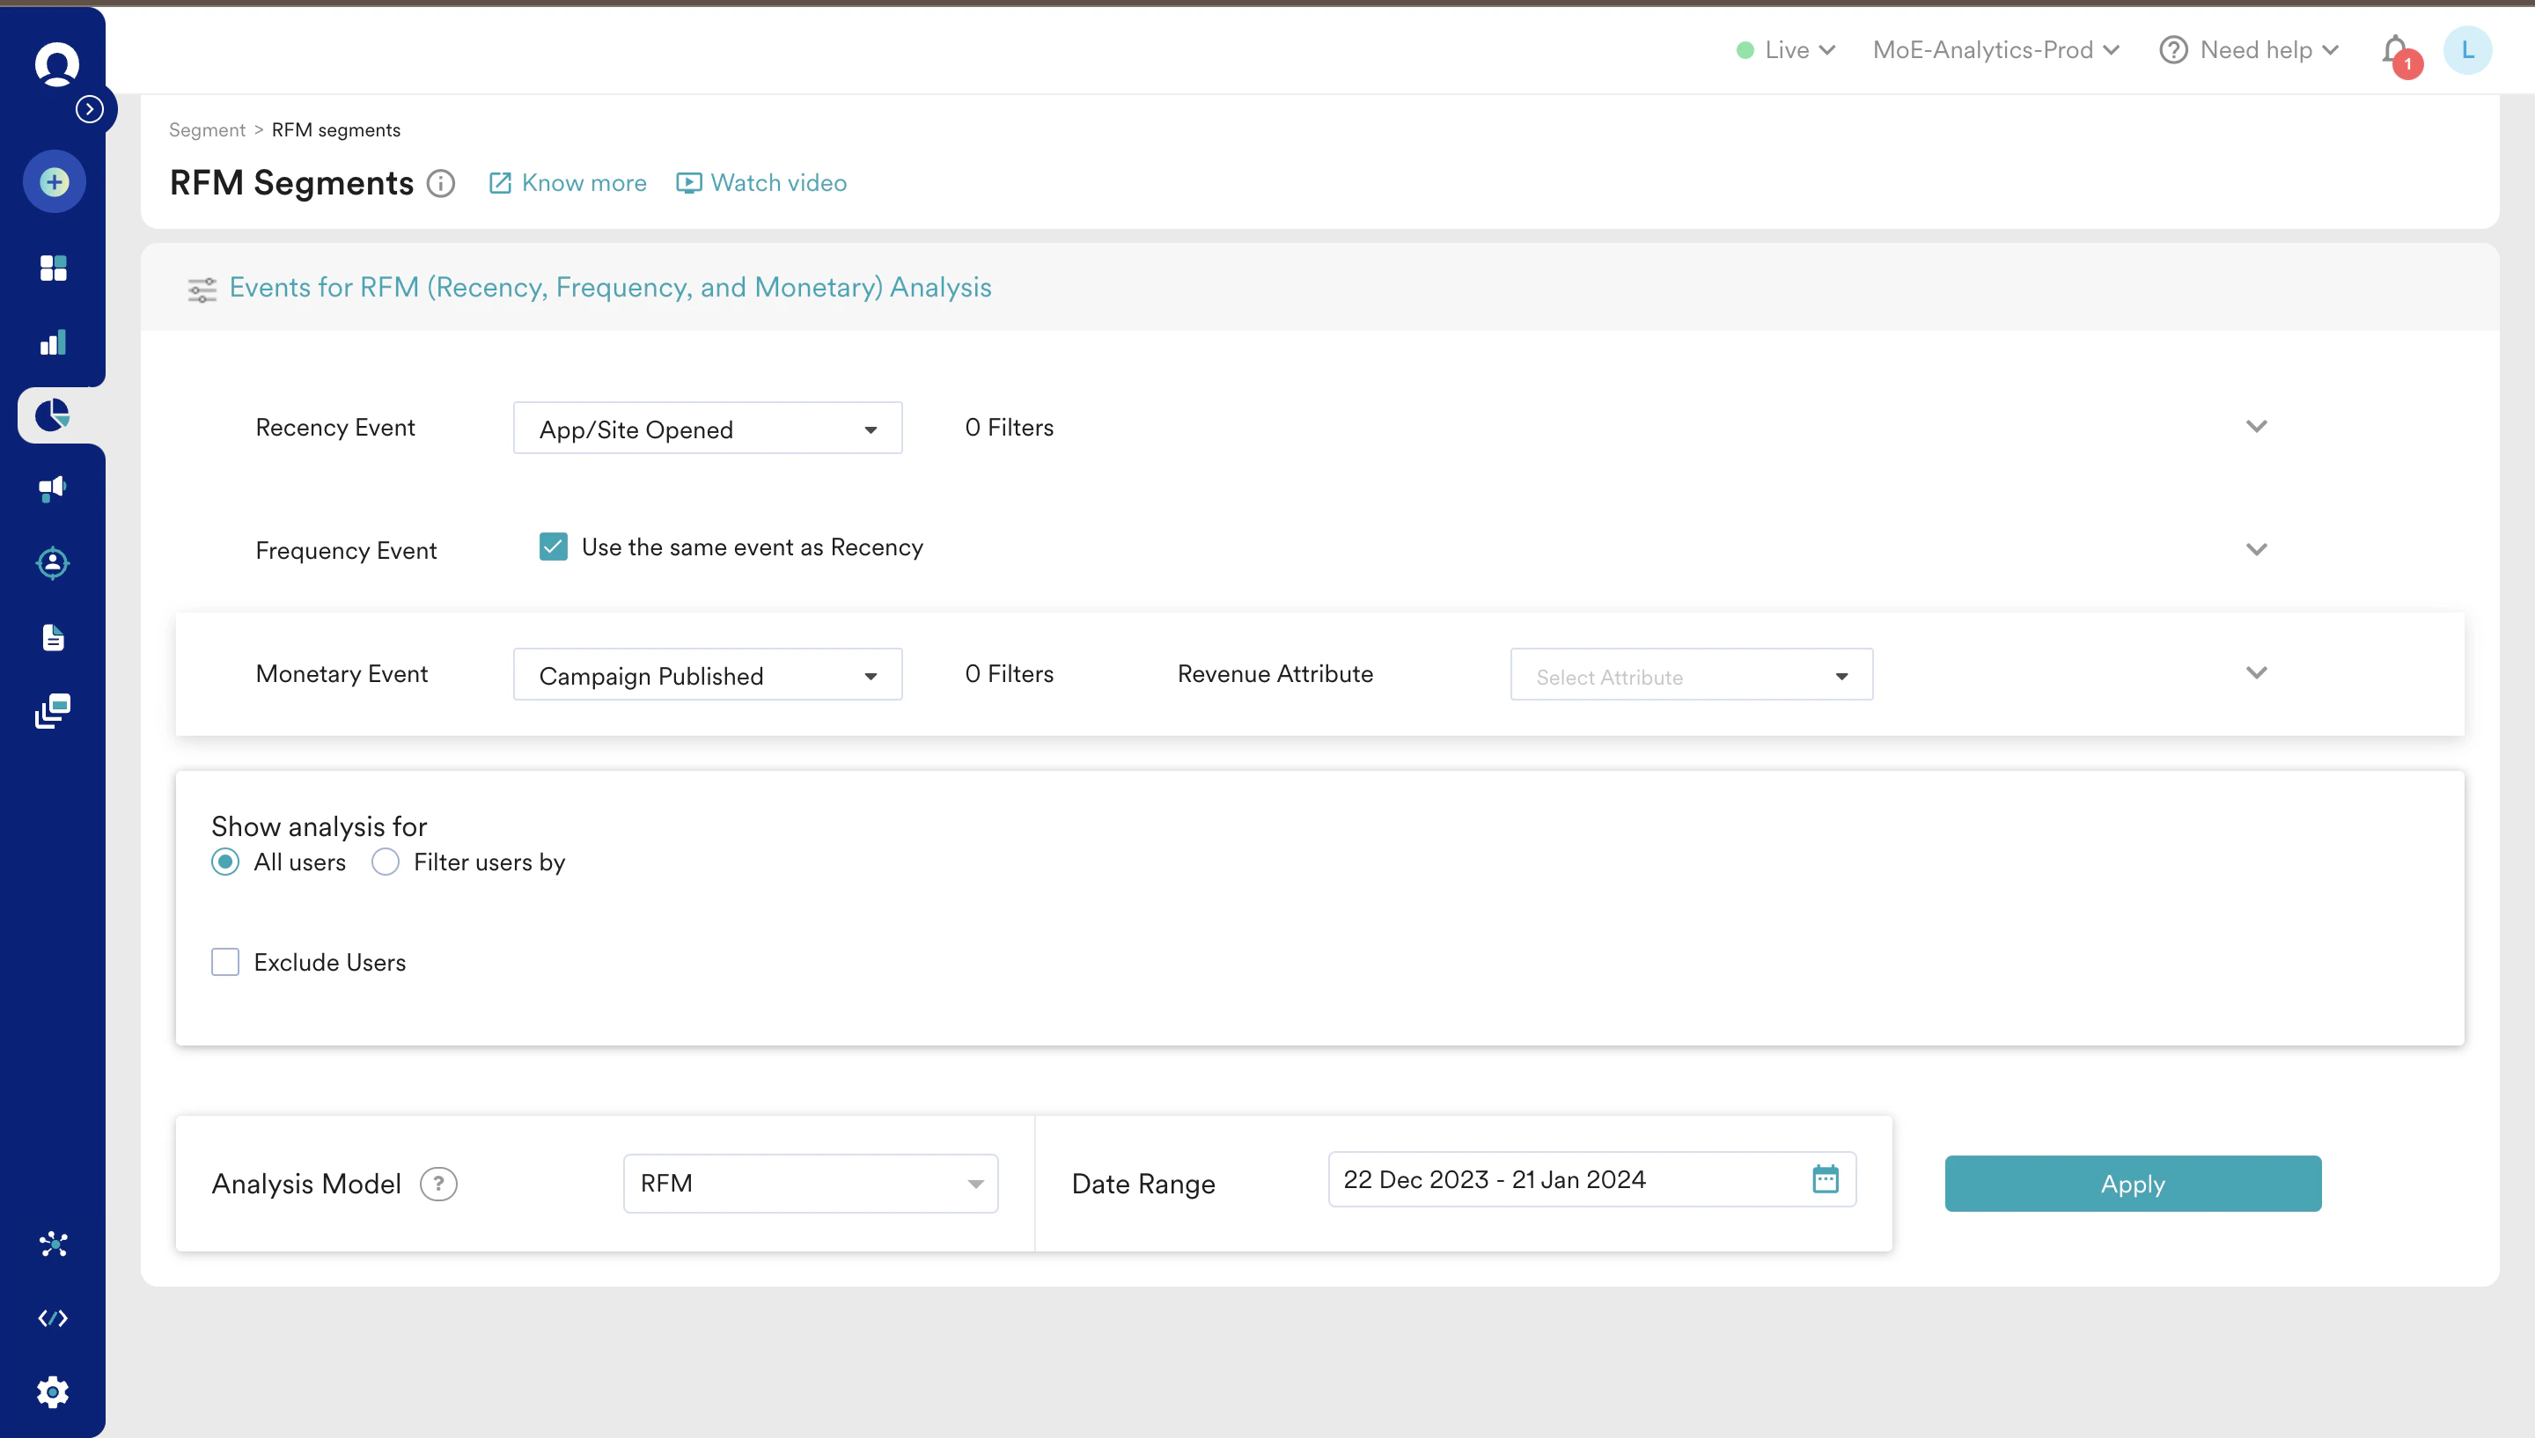
Task: Click the notification bell icon
Action: 2395,49
